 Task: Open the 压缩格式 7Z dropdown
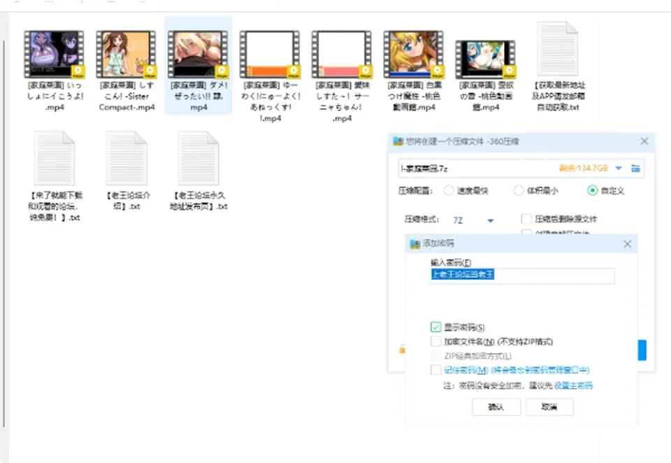pyautogui.click(x=491, y=220)
